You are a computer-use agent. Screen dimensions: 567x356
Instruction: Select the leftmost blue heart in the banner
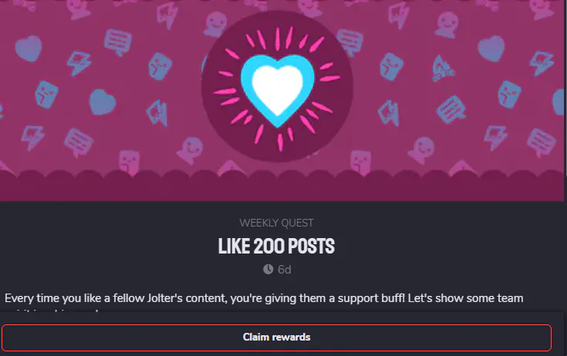[x=28, y=48]
